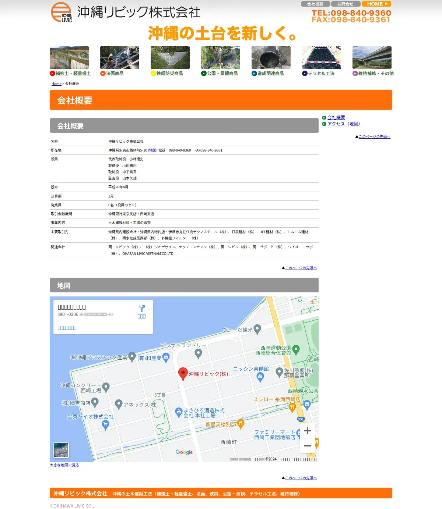This screenshot has height=509, width=442.
Task: Open 大きな地図で見る link under the map
Action: [64, 465]
